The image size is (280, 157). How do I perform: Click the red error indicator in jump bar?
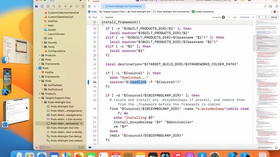click(x=275, y=12)
